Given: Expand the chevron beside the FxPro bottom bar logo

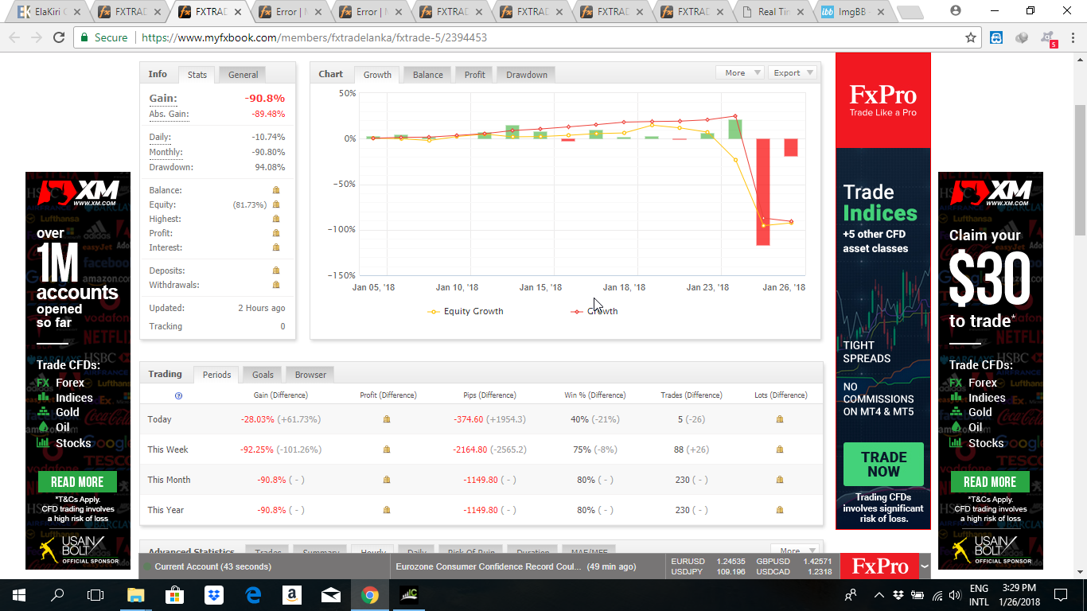Looking at the screenshot, I should coord(924,566).
